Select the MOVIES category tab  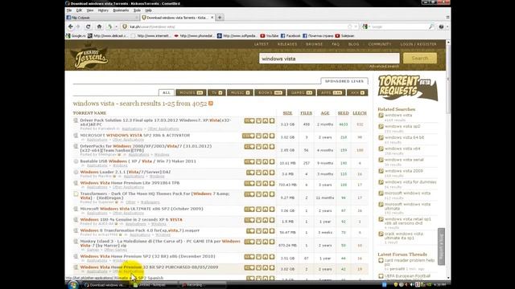point(191,93)
